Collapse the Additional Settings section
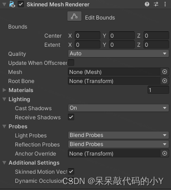 [5, 163]
